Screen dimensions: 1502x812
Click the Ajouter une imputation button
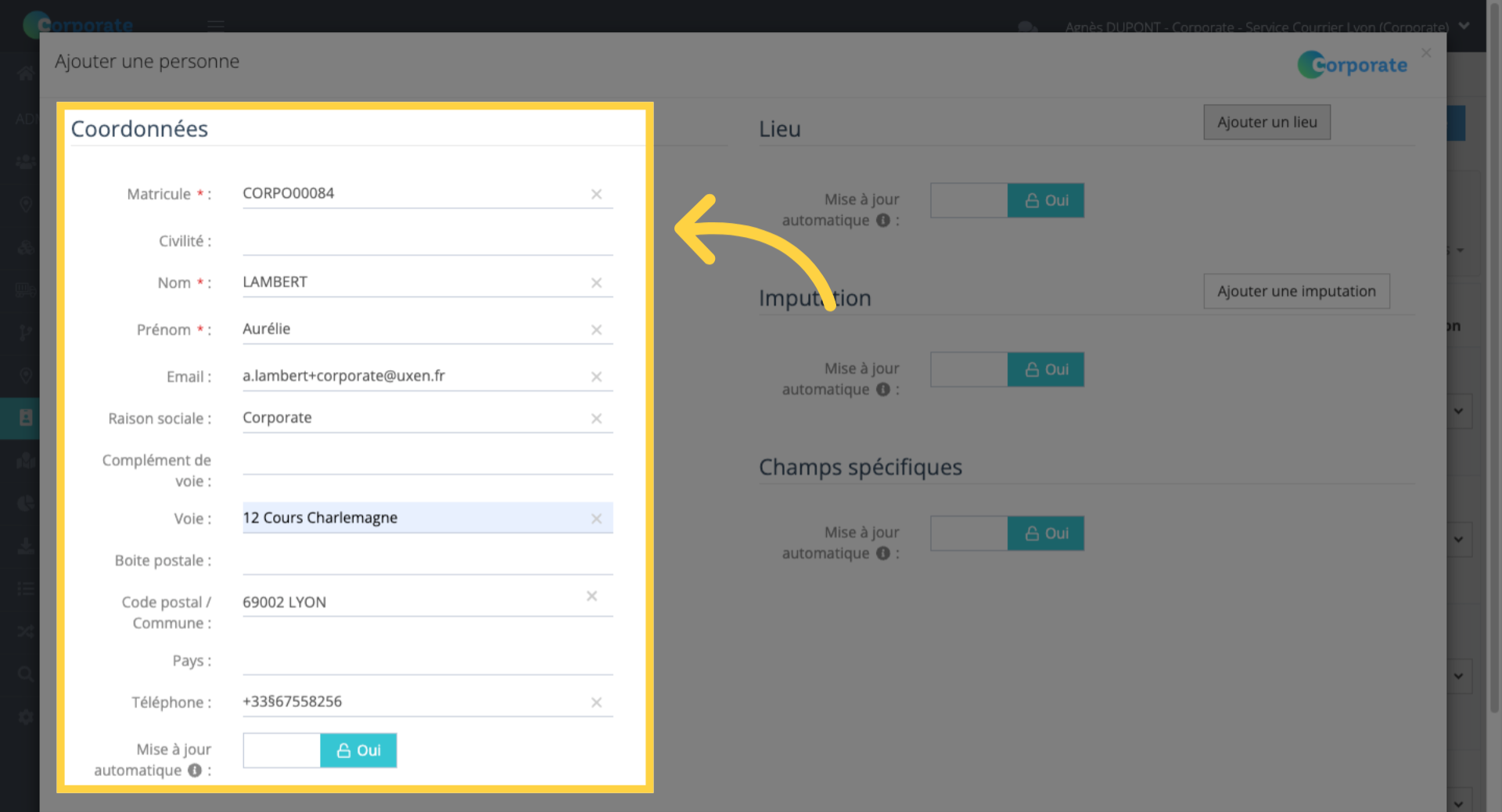point(1296,291)
